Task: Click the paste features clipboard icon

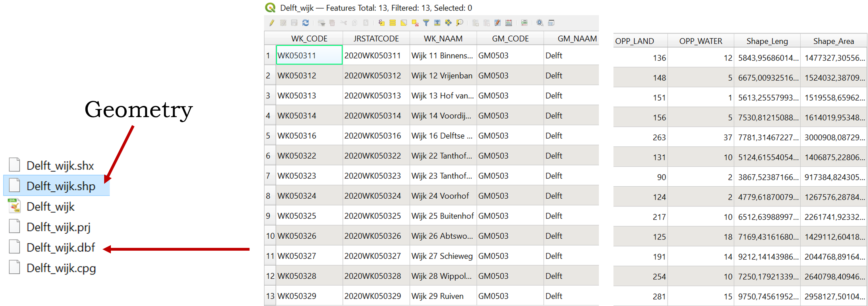Action: (366, 23)
